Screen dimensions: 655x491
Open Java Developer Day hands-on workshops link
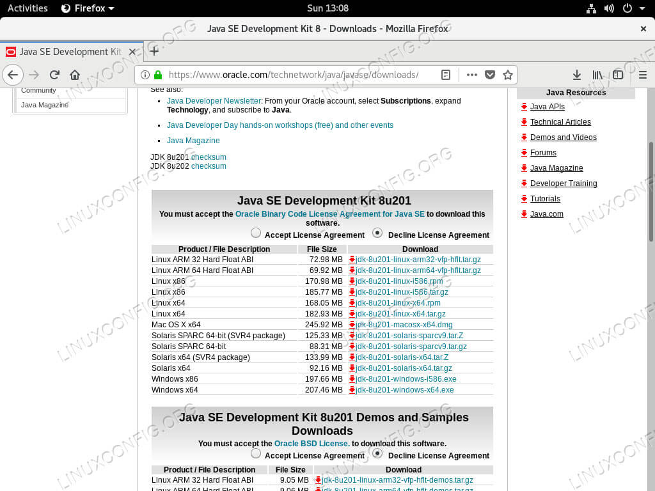[280, 125]
